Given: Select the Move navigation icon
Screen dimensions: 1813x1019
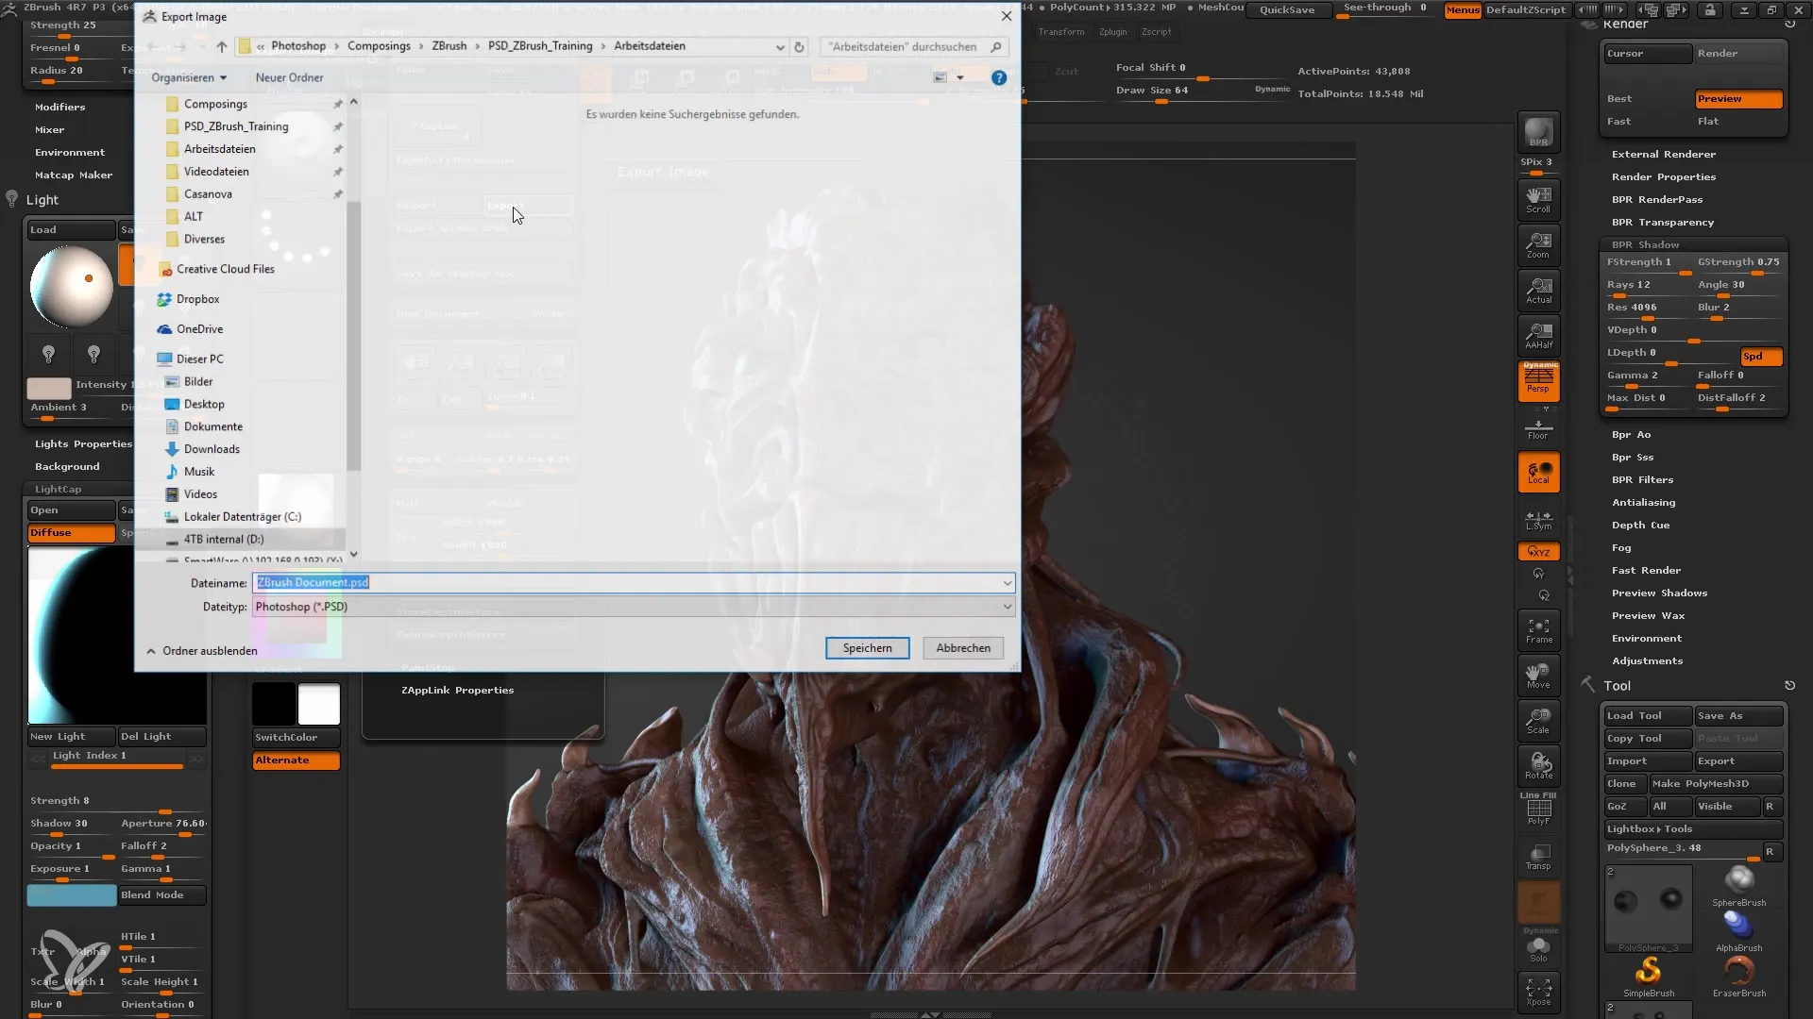Looking at the screenshot, I should [1538, 676].
